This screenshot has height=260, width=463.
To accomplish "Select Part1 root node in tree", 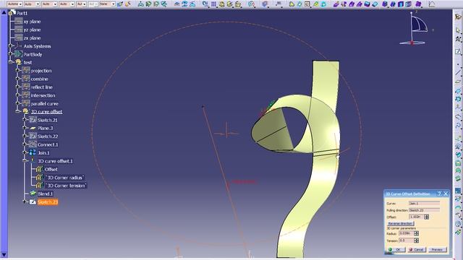I will click(x=22, y=13).
